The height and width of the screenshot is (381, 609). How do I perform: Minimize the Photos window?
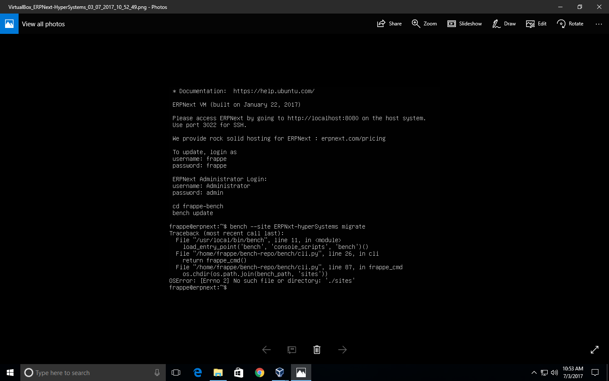tap(560, 7)
